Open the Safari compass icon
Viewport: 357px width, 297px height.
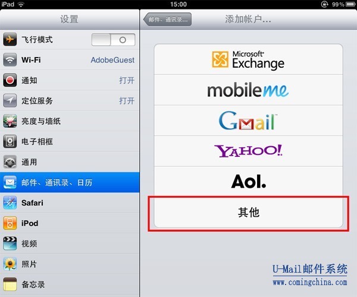(10, 203)
